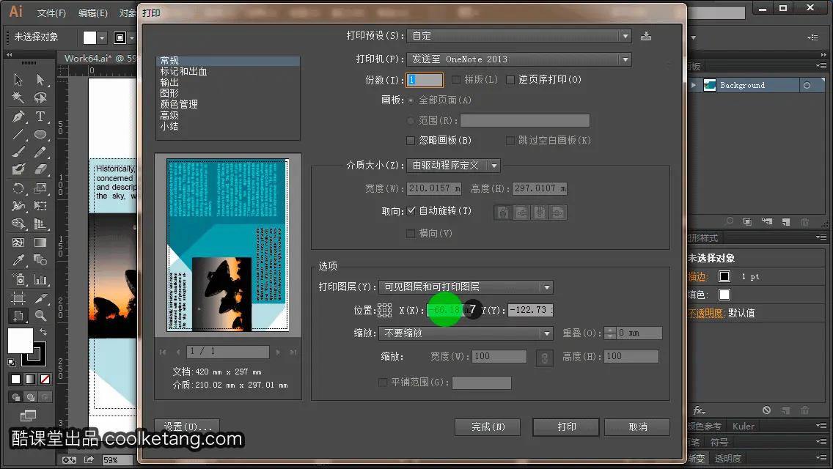
Task: Select 颜色管理 in the category list
Action: pos(179,104)
